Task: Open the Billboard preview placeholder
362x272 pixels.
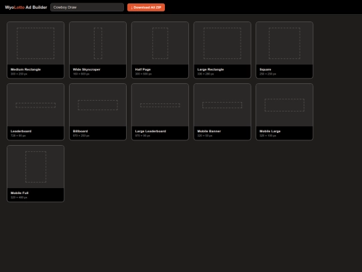Action: pos(98,105)
